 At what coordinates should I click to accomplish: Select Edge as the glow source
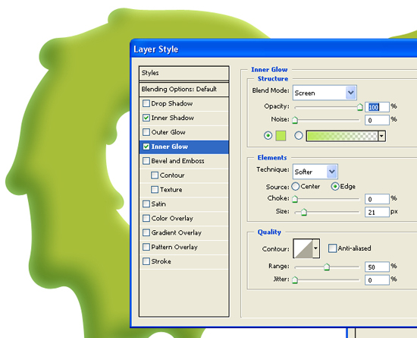pyautogui.click(x=335, y=186)
